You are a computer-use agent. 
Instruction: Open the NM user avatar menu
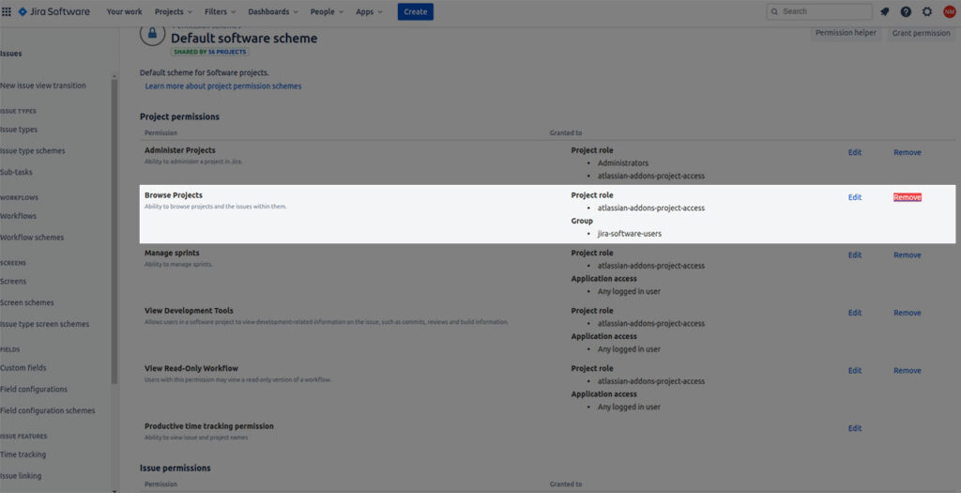click(x=950, y=11)
